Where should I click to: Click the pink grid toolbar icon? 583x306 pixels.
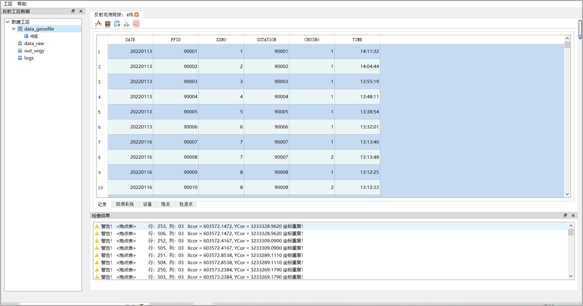coord(136,24)
